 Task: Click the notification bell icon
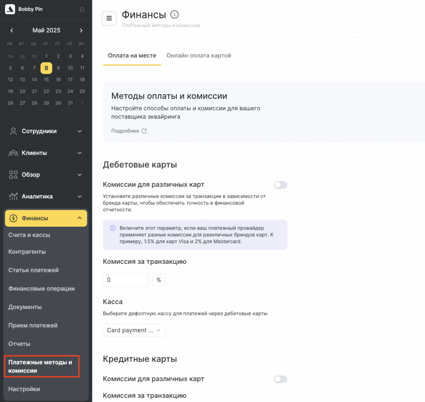point(82,9)
